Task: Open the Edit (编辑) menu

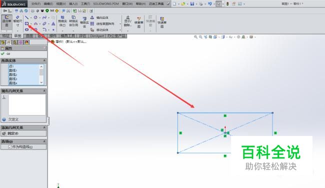Action: pyautogui.click(x=48, y=3)
